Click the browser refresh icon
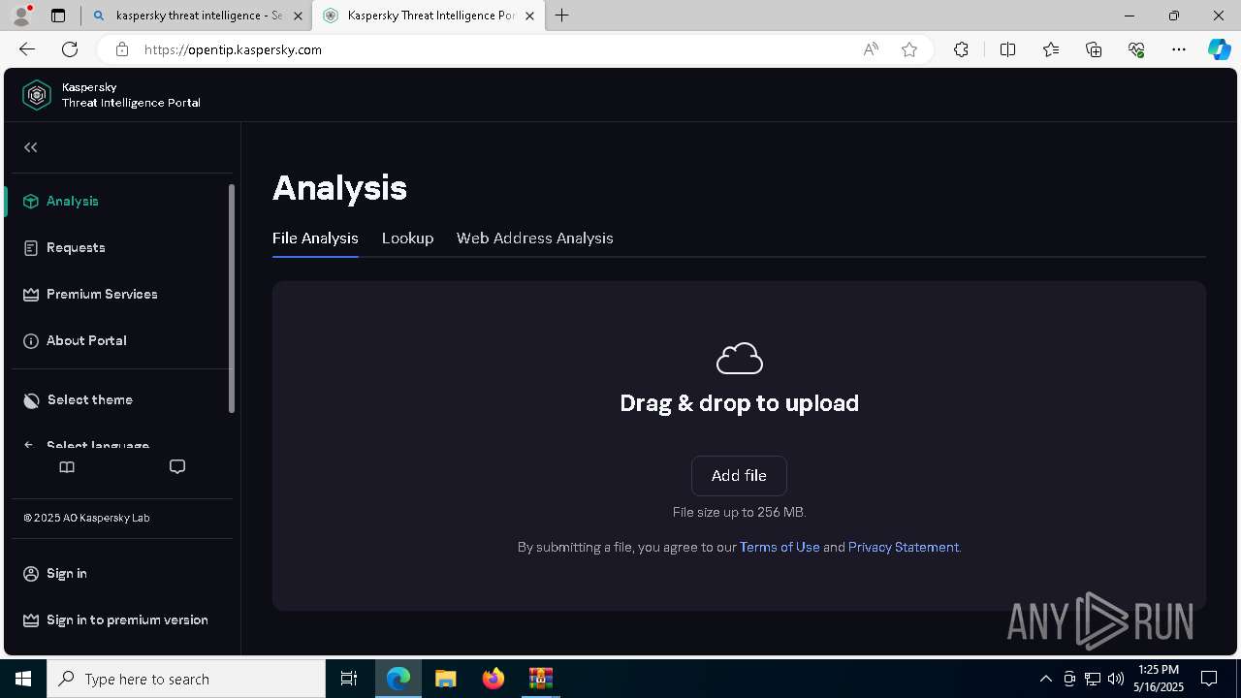The height and width of the screenshot is (698, 1241). [70, 49]
